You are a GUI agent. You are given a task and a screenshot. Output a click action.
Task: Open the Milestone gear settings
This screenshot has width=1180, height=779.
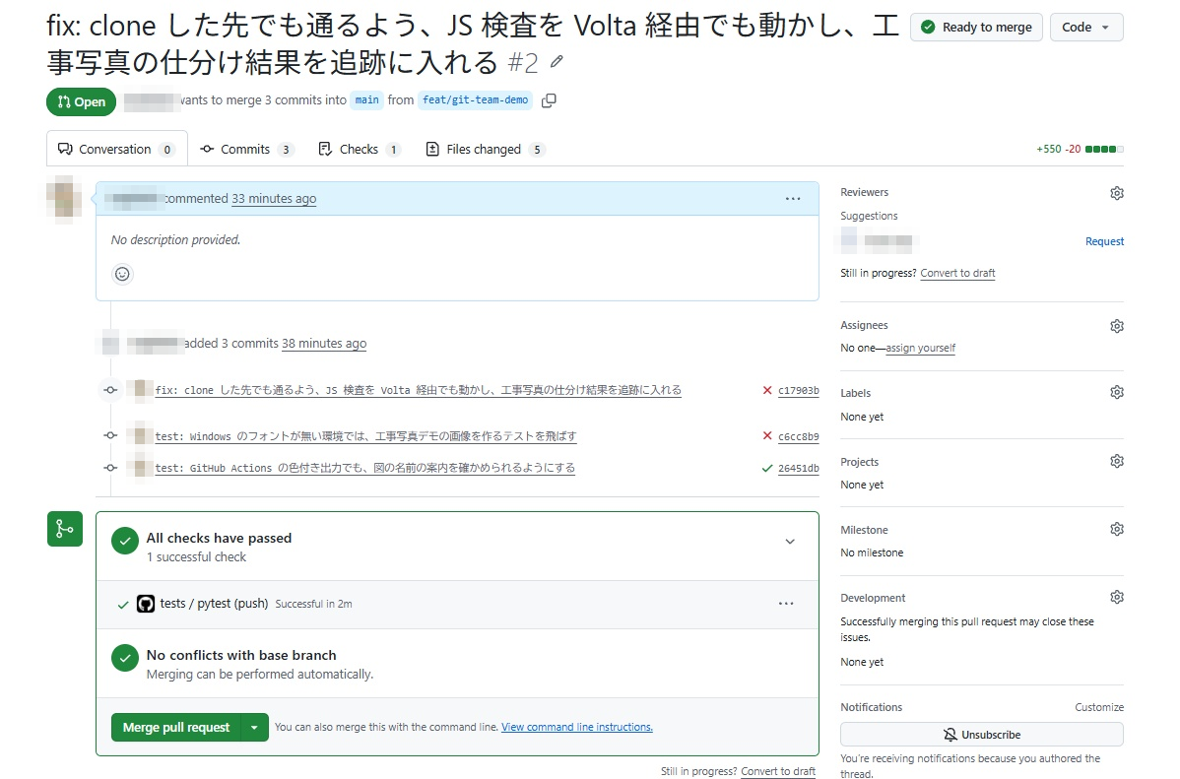[x=1117, y=529]
